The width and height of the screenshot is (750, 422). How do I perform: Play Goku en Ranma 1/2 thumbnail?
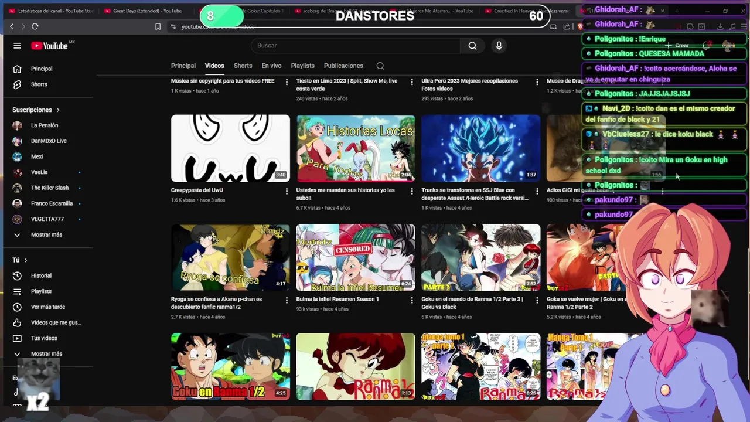coord(230,366)
